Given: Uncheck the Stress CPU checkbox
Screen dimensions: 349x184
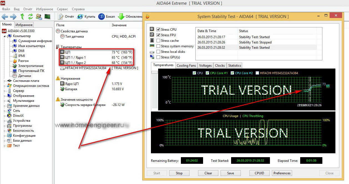Looking at the screenshot, I should 158,30.
